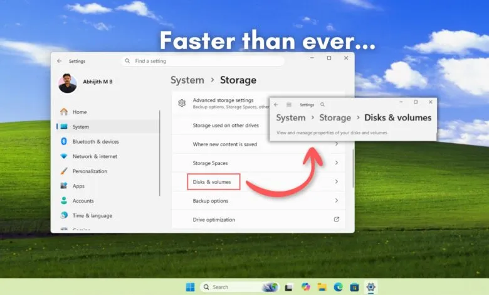Click back arrow in Disks & volumes window
Image resolution: width=489 pixels, height=295 pixels.
pos(276,105)
